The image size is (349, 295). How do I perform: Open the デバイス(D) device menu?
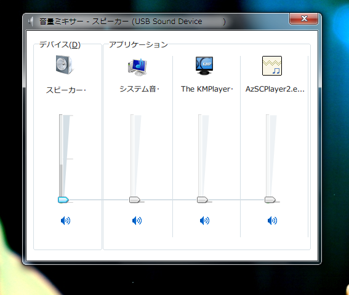pyautogui.click(x=60, y=45)
